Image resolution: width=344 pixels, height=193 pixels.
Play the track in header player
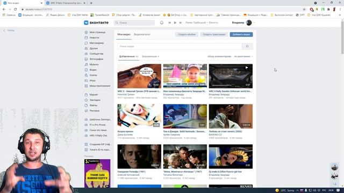pos(175,23)
